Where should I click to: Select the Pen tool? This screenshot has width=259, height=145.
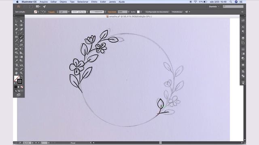(x=16, y=29)
